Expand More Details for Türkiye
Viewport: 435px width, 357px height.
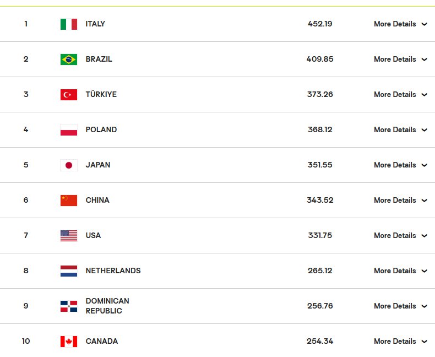point(400,94)
